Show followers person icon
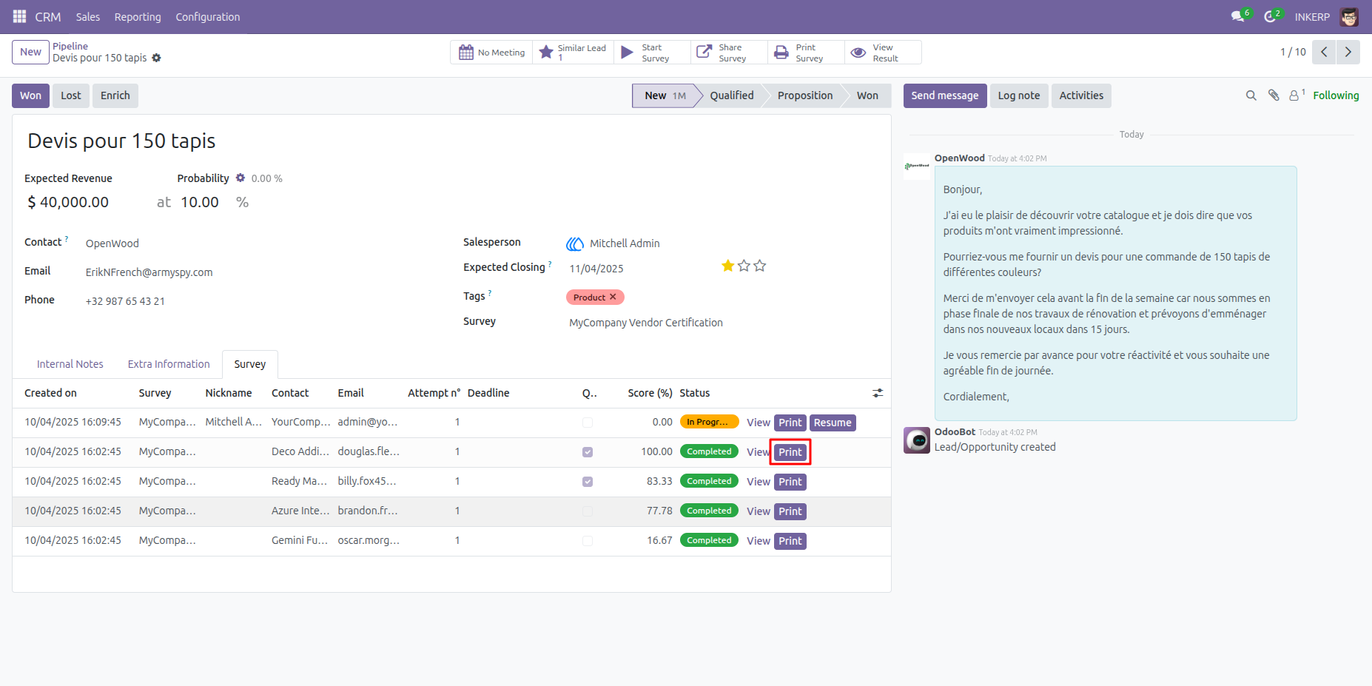1372x686 pixels. 1294,95
